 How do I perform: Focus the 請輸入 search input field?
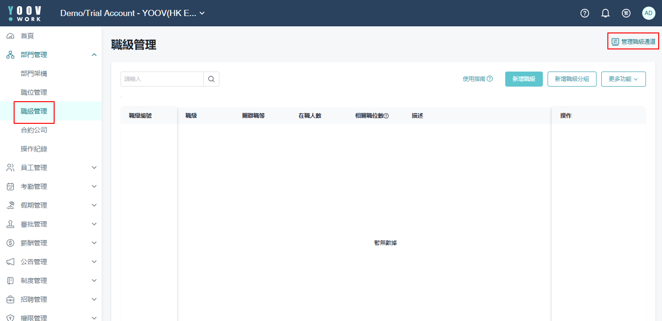pos(162,79)
